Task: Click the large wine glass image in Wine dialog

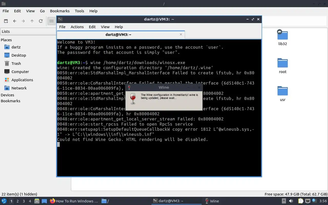Action: (x=133, y=99)
